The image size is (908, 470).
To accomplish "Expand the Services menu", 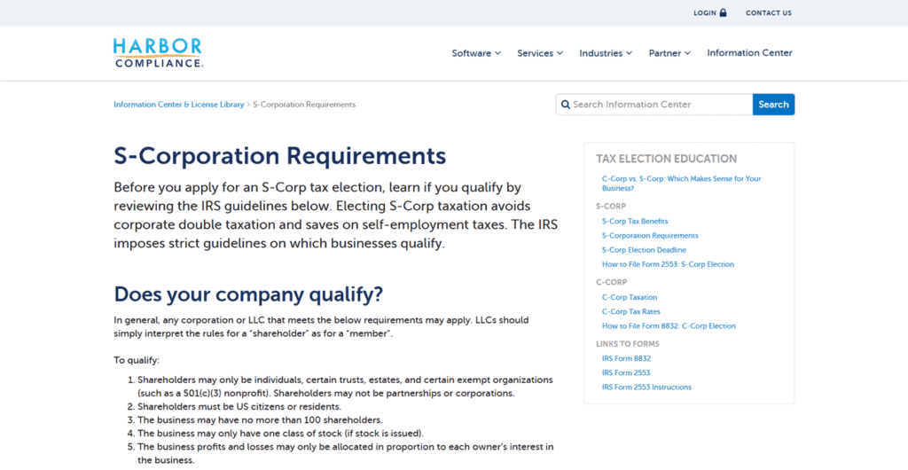I will tap(540, 52).
